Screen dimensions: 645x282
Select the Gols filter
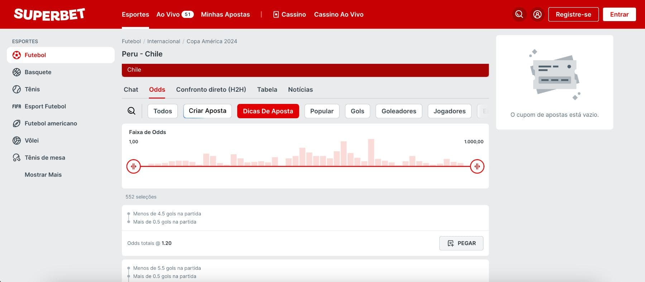click(358, 111)
